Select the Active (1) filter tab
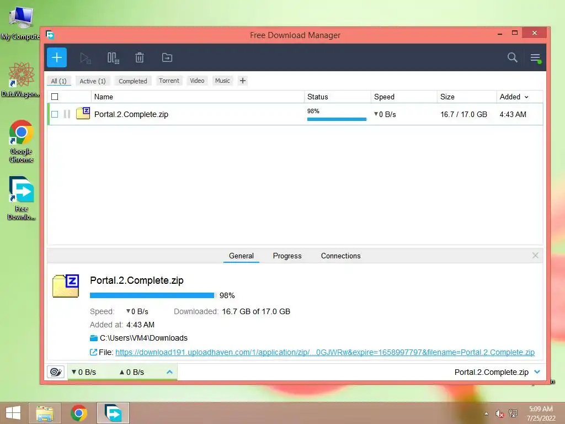The image size is (565, 424). point(93,81)
